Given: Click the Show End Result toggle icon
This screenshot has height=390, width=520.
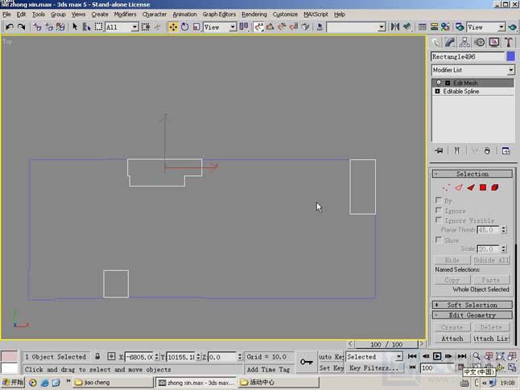Looking at the screenshot, I should point(457,150).
